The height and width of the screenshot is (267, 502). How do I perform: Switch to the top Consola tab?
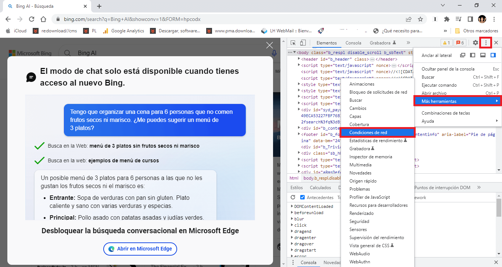coord(353,43)
